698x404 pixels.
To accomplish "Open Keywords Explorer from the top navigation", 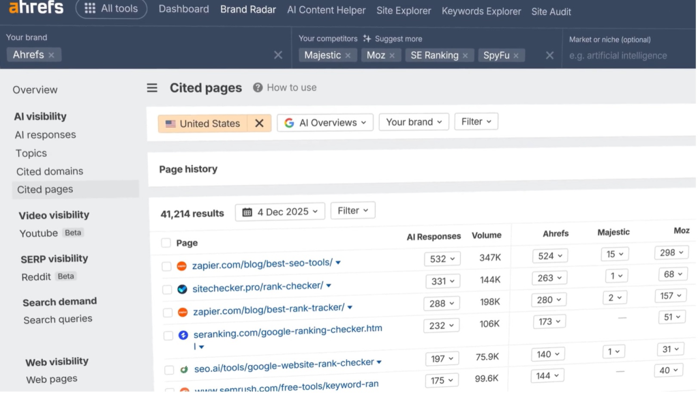I will [x=481, y=12].
